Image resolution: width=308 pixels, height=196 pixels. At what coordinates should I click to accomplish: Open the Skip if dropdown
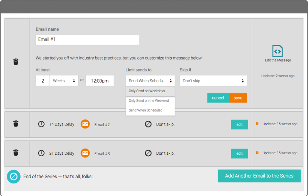tap(213, 80)
